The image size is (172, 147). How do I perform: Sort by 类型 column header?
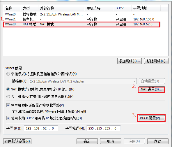pyautogui.click(x=29, y=8)
